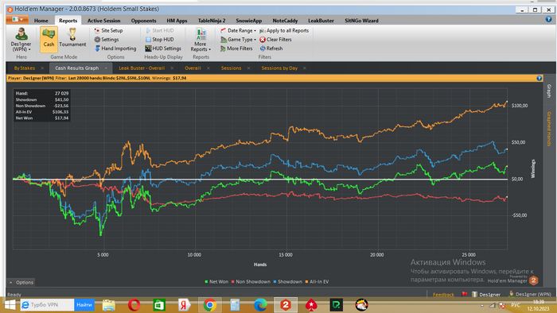The image size is (557, 313).
Task: Open Hand Importing
Action: 115,48
